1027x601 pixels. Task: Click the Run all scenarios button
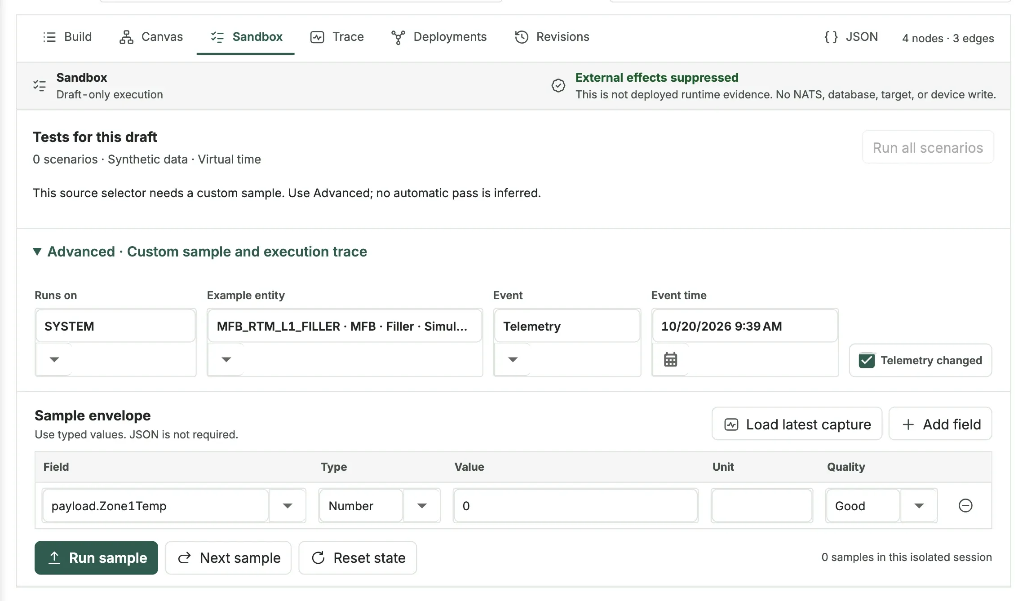[928, 147]
